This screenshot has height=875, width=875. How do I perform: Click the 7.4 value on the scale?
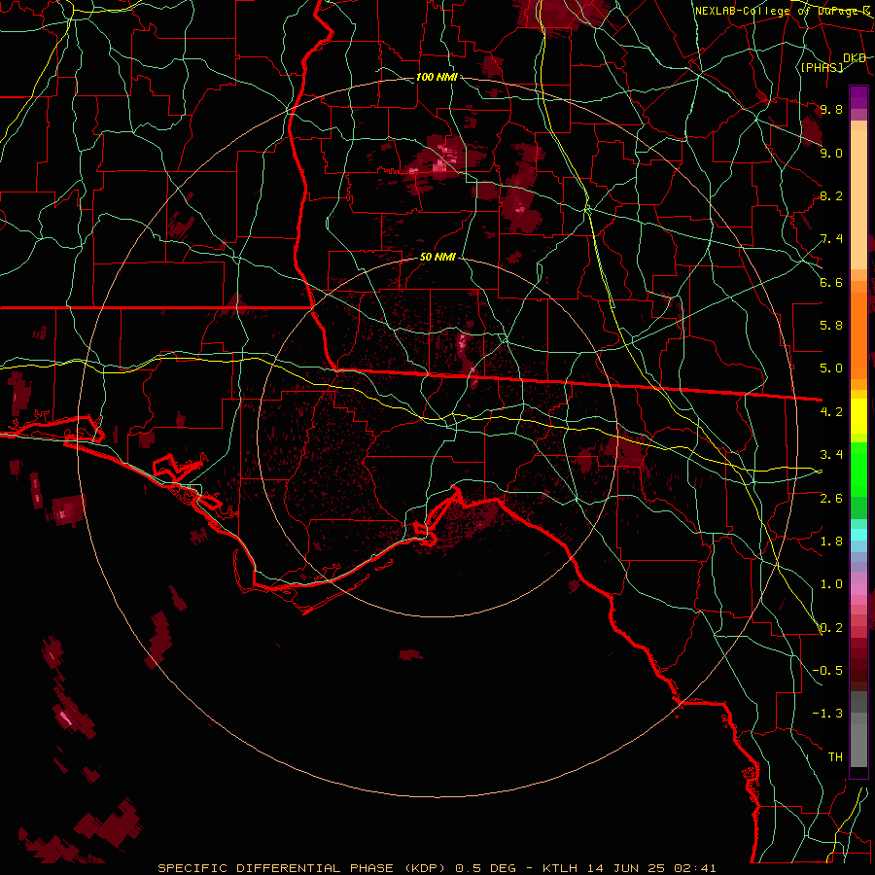(831, 239)
